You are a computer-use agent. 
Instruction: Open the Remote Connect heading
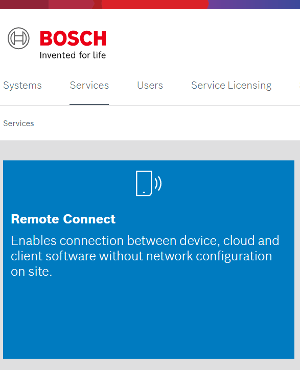63,219
